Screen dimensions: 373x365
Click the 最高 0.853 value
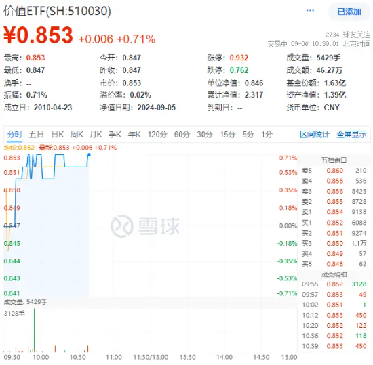[x=35, y=58]
